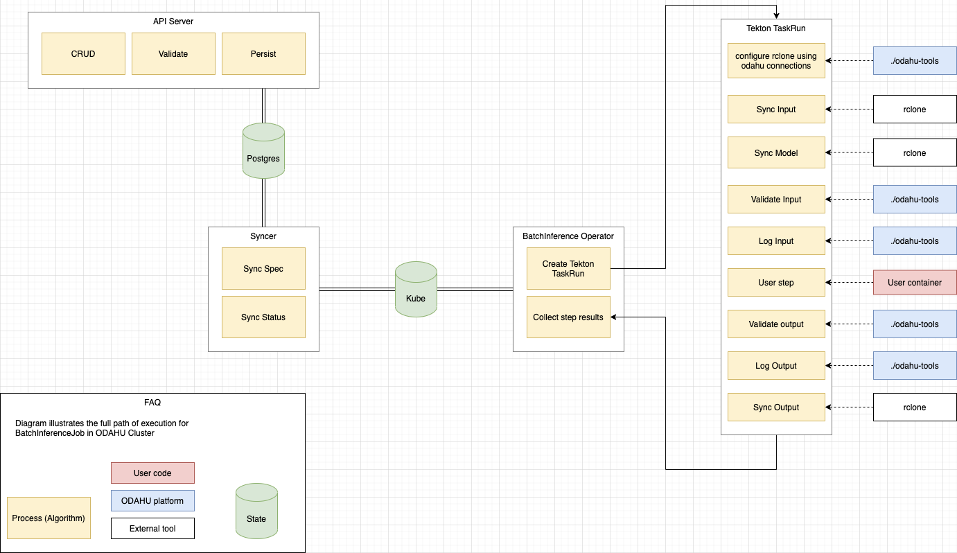The height and width of the screenshot is (553, 957).
Task: Select the Sync Model step box
Action: [x=776, y=152]
